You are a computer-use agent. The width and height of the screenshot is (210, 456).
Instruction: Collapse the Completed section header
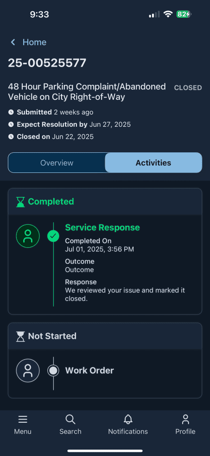105,202
